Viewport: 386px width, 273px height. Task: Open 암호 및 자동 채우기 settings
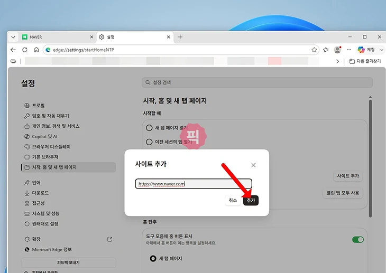68,116
